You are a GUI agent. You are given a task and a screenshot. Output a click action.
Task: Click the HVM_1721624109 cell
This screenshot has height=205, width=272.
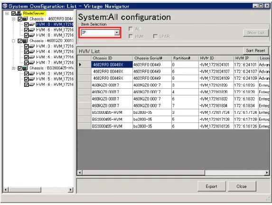pyautogui.click(x=216, y=78)
